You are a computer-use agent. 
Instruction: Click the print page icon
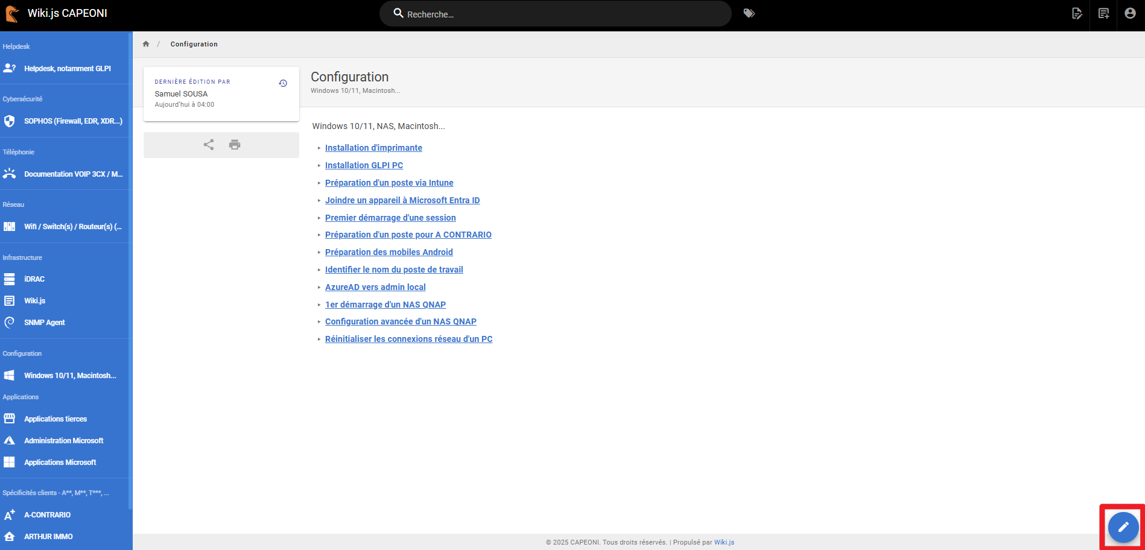(235, 145)
